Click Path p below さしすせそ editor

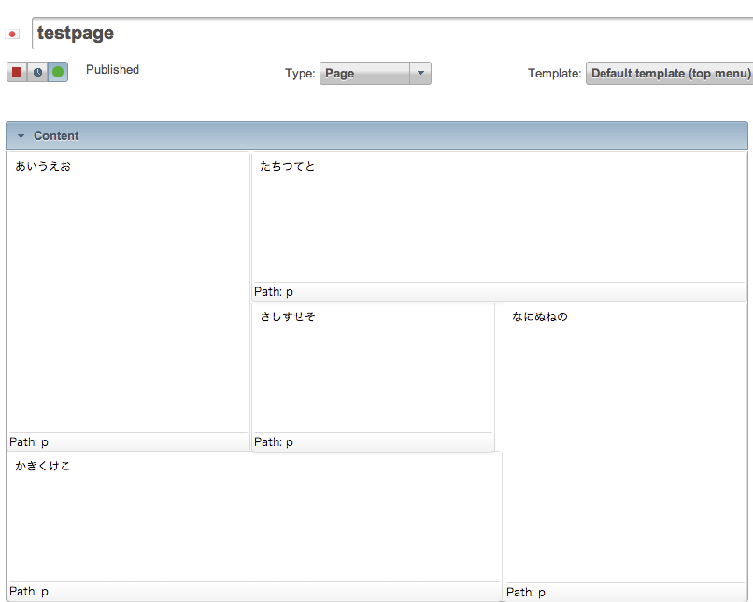click(273, 442)
